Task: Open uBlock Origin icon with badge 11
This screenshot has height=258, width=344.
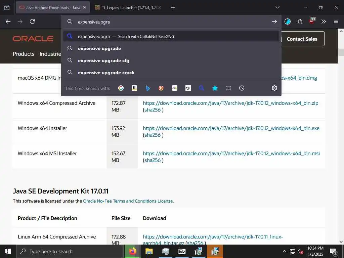Action: (312, 21)
